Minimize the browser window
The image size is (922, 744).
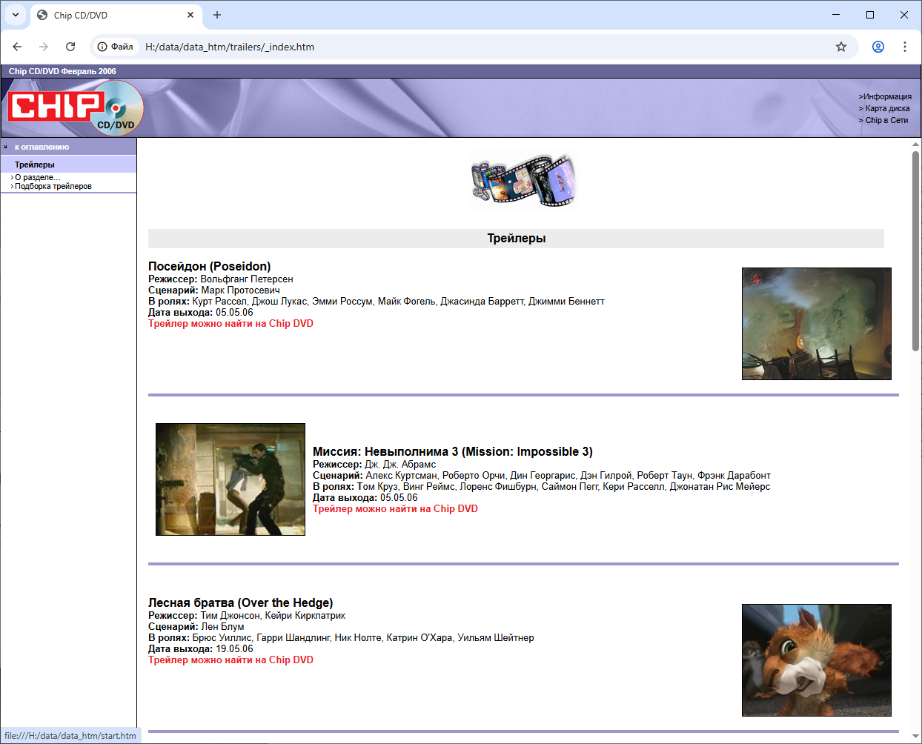pyautogui.click(x=836, y=15)
